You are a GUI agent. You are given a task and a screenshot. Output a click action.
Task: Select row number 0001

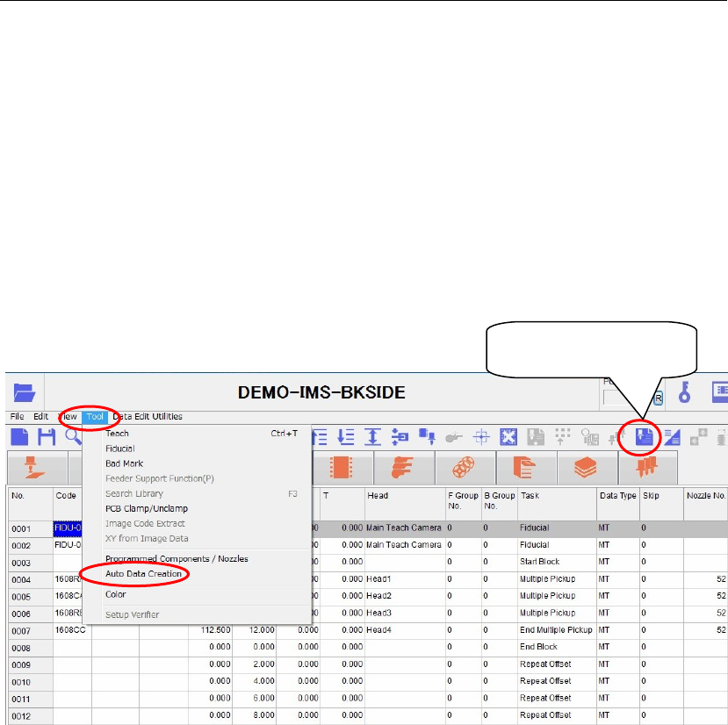pyautogui.click(x=30, y=528)
